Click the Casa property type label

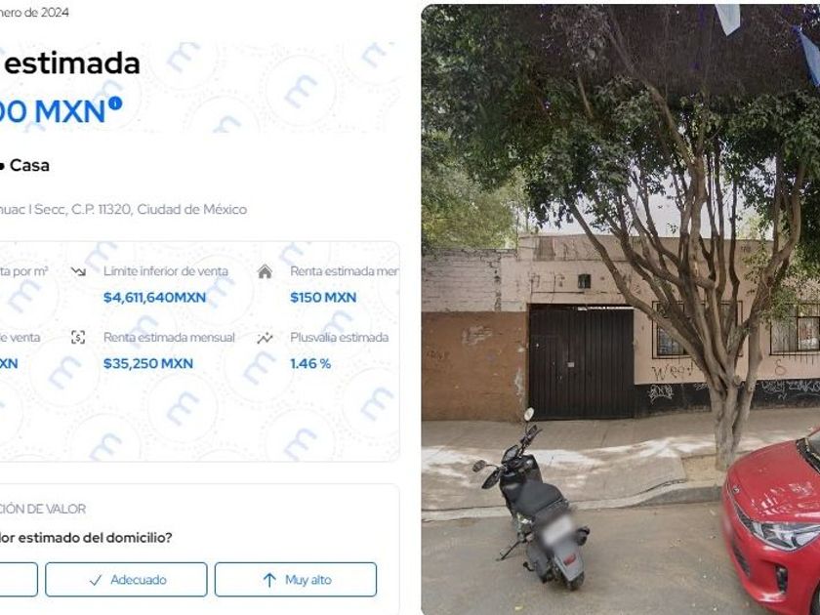point(29,165)
